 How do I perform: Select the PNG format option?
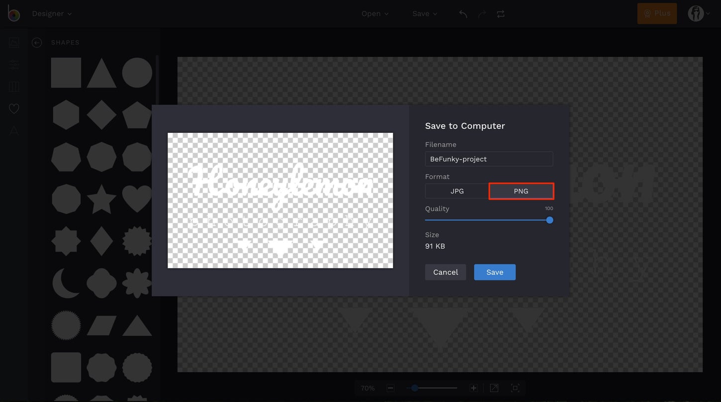(x=521, y=191)
